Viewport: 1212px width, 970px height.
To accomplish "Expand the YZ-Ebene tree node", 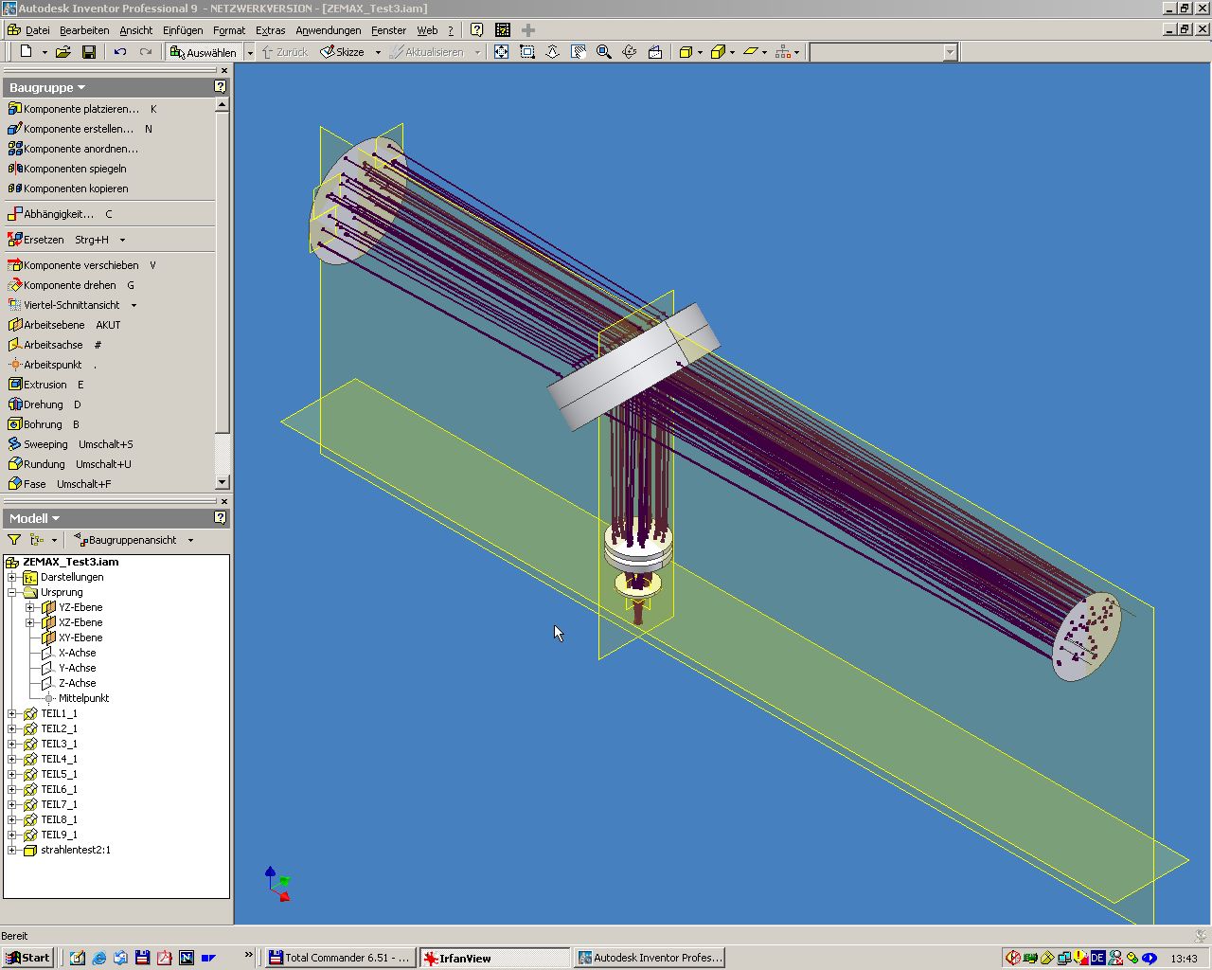I will [30, 607].
